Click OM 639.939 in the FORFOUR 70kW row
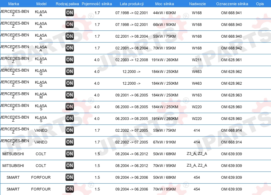The height and width of the screenshot is (195, 271). (231, 189)
